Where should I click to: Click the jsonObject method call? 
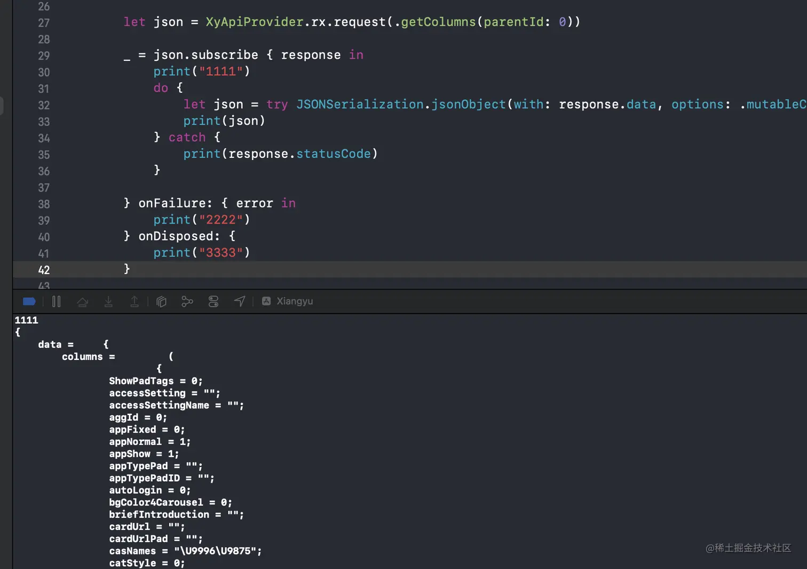pos(469,105)
